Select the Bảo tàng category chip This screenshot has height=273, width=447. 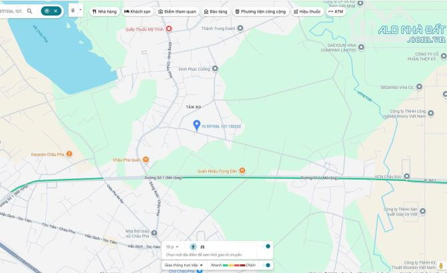pos(214,11)
